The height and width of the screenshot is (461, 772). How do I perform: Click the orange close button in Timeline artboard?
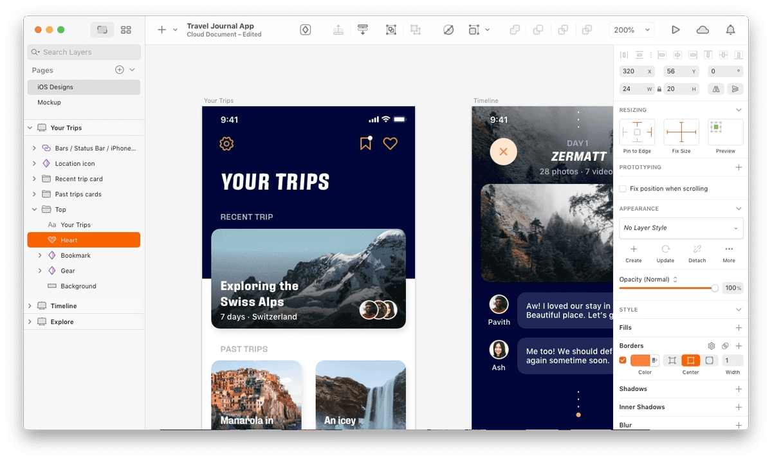point(504,152)
